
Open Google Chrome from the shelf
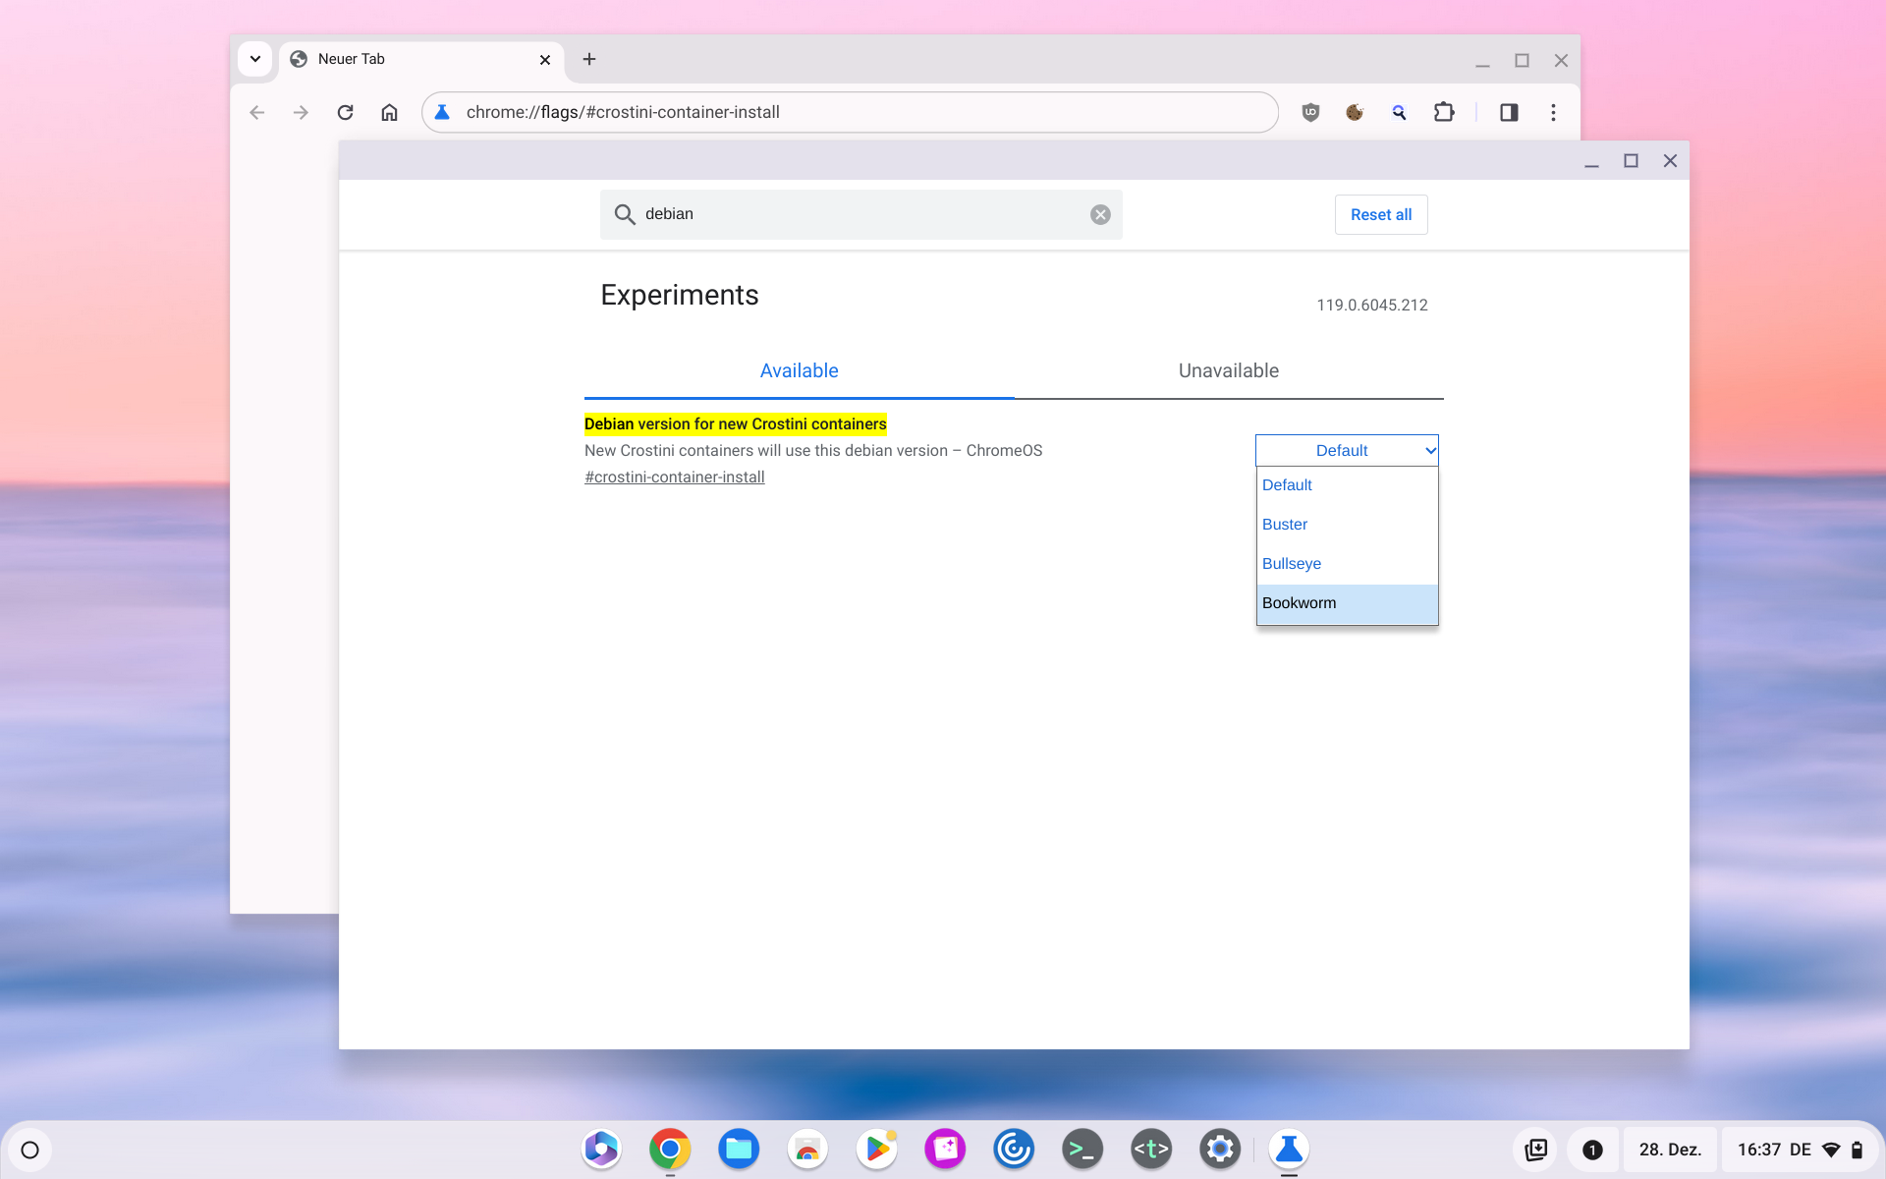(x=670, y=1149)
